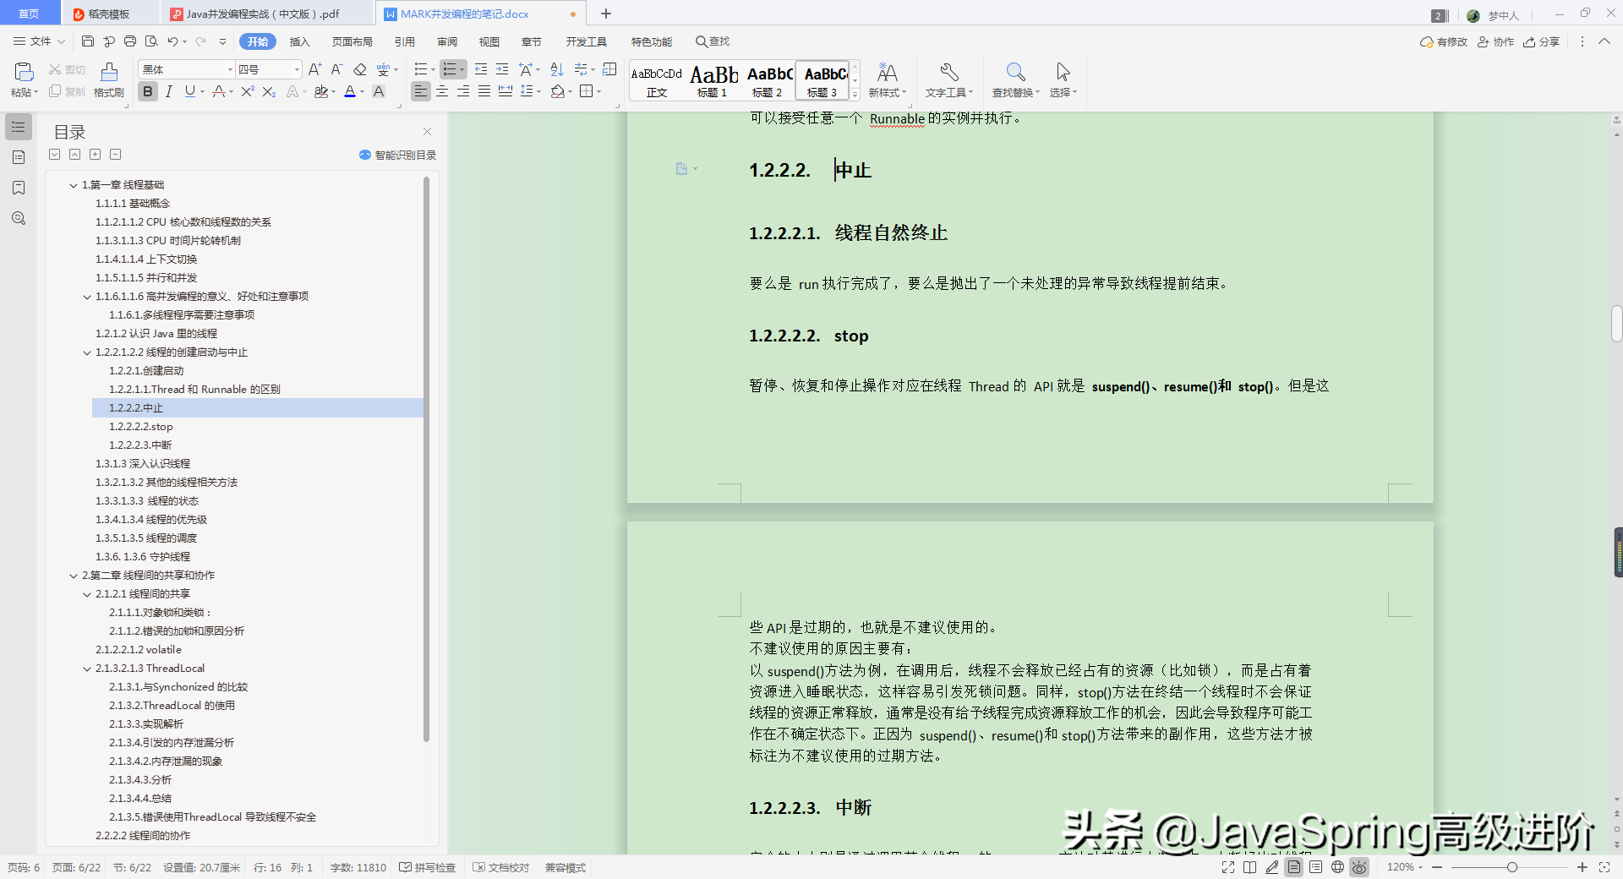This screenshot has height=879, width=1623.
Task: Click 拼写检查 in status bar
Action: [428, 867]
